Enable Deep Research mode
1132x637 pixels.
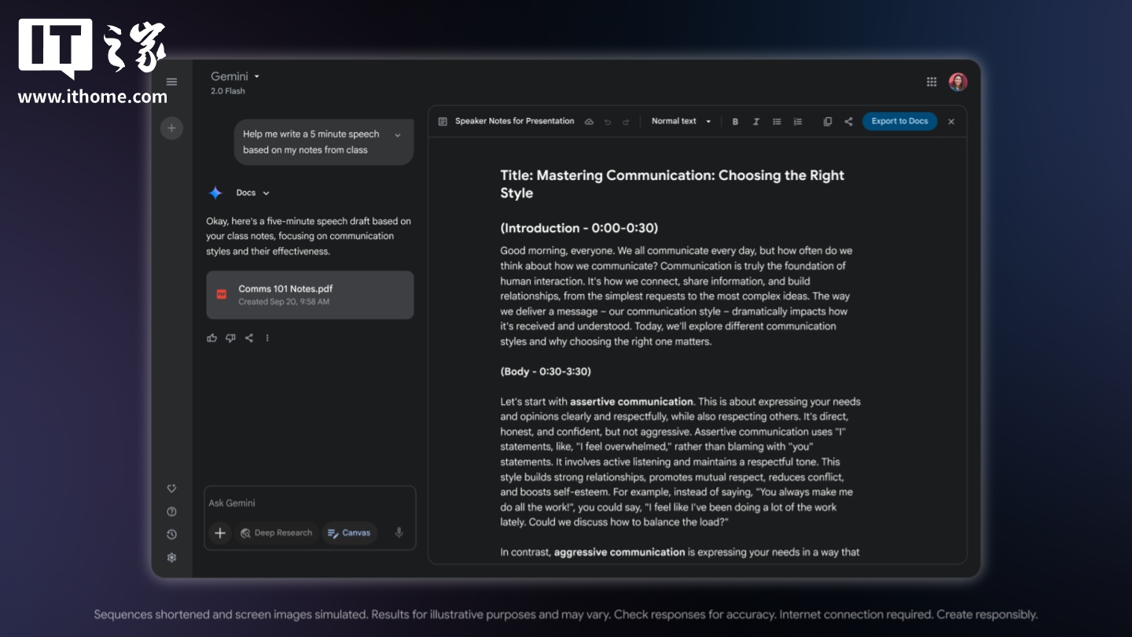276,532
